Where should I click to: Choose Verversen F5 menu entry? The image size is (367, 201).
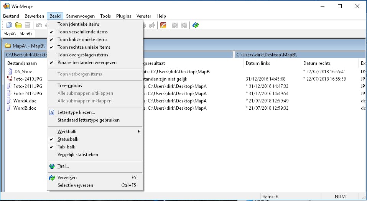click(95, 178)
